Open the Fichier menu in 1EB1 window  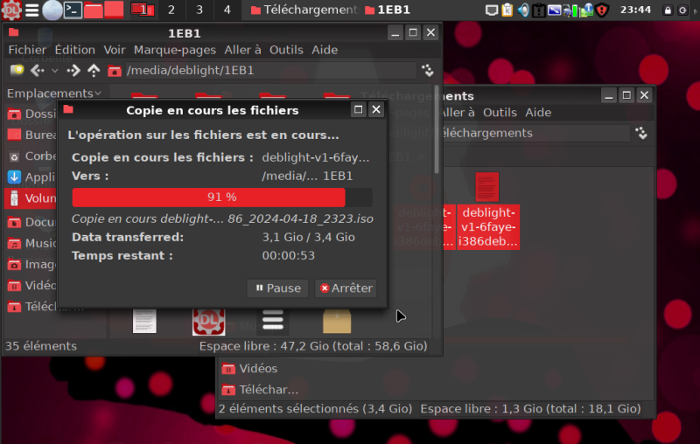coord(27,50)
